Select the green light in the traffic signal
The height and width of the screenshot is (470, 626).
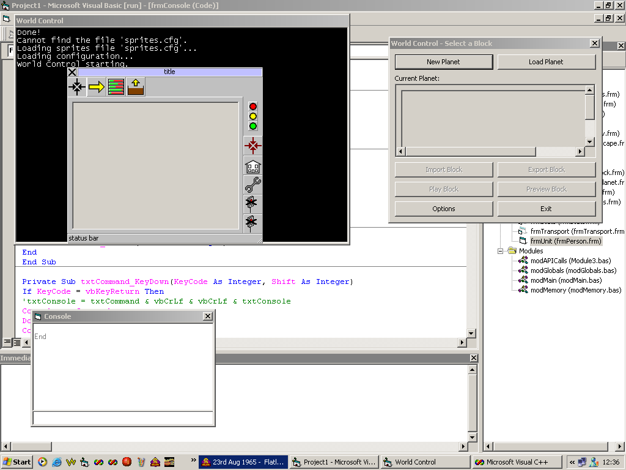click(252, 126)
